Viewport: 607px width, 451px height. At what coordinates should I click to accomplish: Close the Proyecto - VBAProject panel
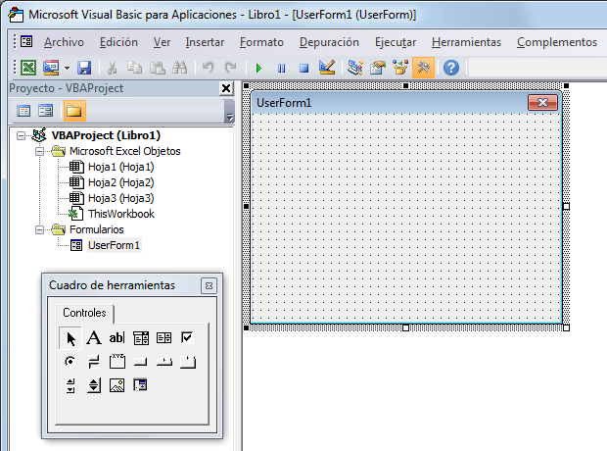tap(226, 88)
